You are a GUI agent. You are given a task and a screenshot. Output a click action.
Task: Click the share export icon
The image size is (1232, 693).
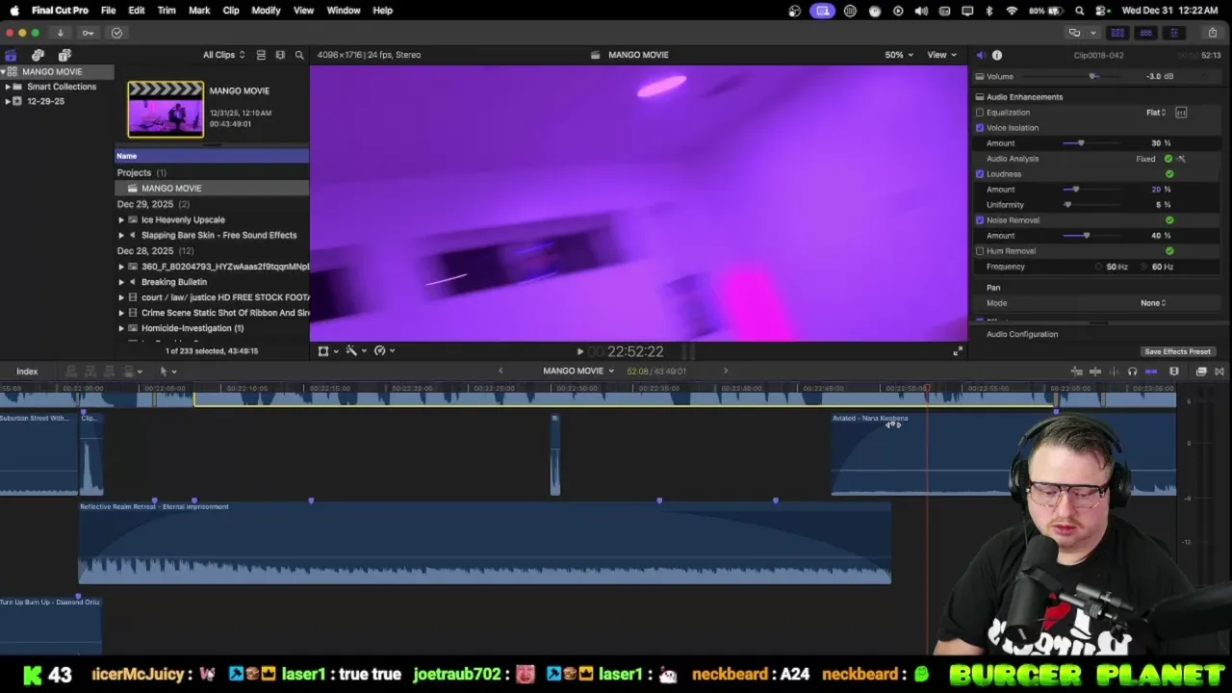pos(1213,33)
